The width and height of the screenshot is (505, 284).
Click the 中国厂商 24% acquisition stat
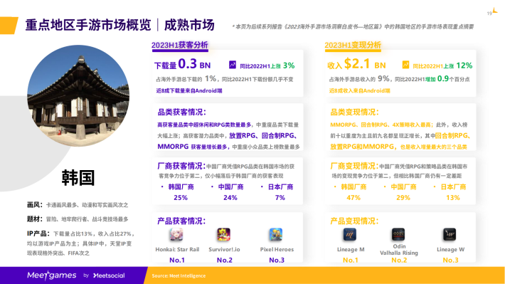pyautogui.click(x=230, y=192)
